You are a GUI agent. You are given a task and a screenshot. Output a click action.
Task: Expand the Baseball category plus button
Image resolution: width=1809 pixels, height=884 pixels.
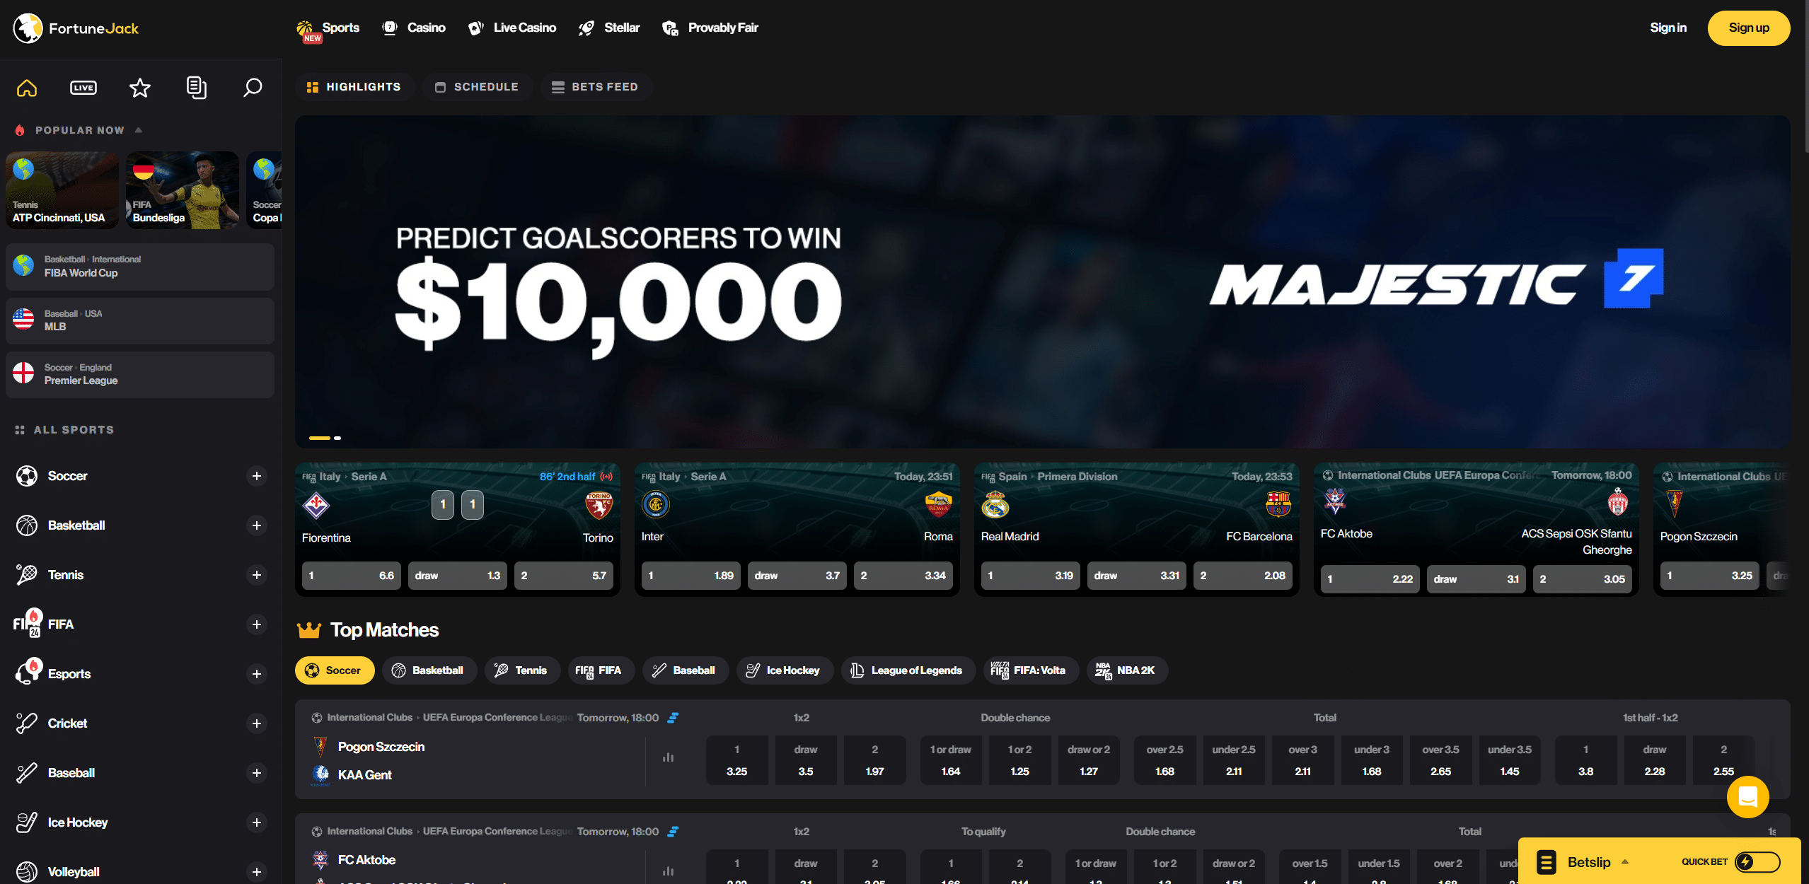coord(257,773)
